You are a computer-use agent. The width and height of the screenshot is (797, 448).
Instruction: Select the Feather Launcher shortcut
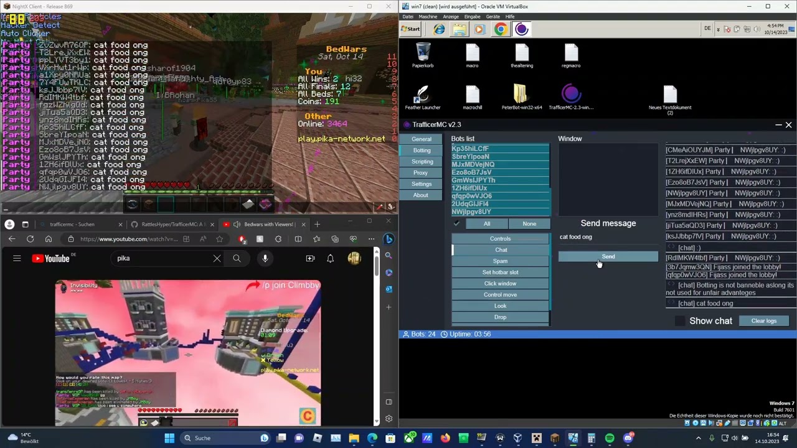pyautogui.click(x=423, y=98)
